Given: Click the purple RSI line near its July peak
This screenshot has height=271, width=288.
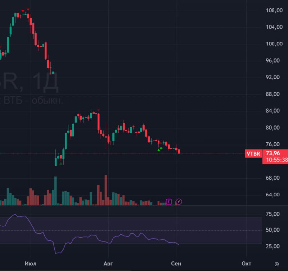Looking at the screenshot, I should point(15,215).
